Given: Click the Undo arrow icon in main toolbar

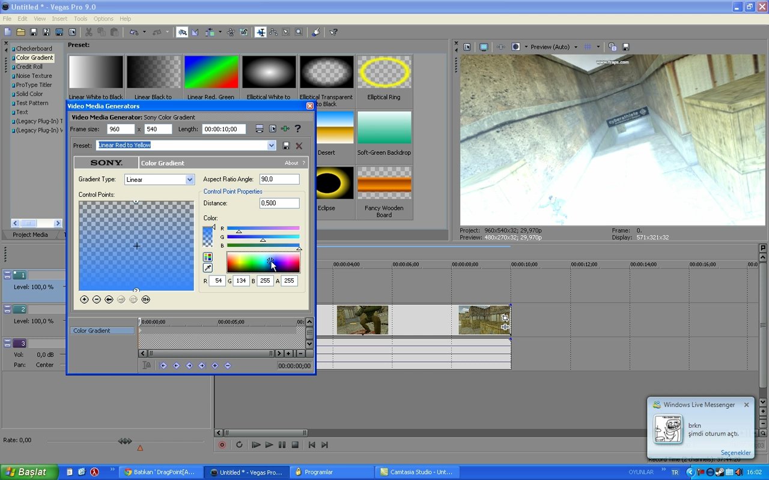Looking at the screenshot, I should coord(133,32).
